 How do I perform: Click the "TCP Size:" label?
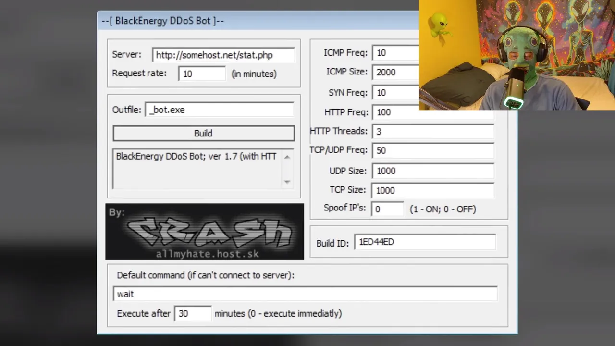pyautogui.click(x=348, y=190)
